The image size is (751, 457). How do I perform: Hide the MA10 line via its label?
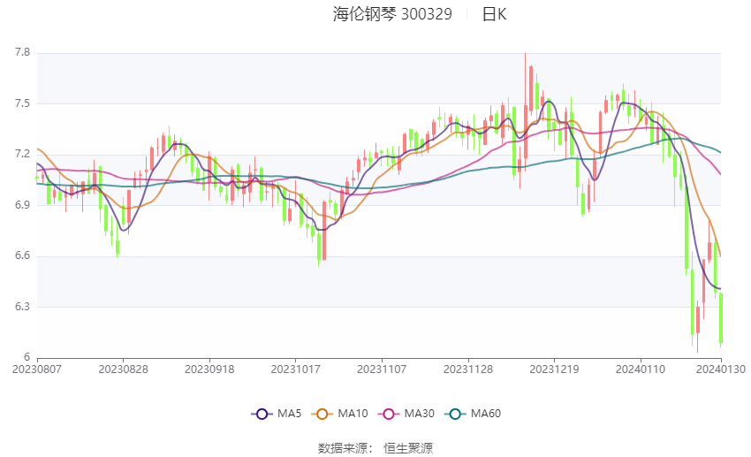[x=353, y=414]
